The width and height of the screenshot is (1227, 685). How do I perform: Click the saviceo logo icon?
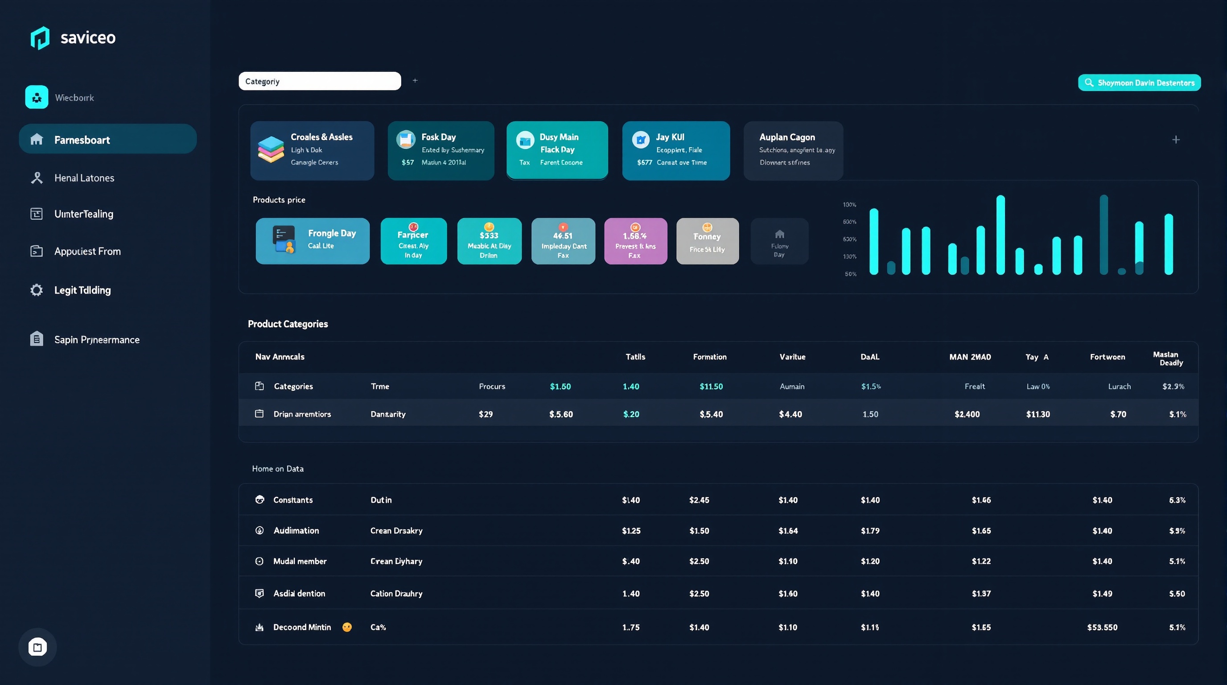(40, 37)
